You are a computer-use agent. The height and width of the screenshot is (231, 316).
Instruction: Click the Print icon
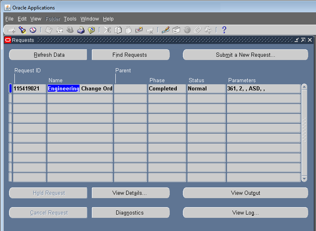[x=81, y=30]
